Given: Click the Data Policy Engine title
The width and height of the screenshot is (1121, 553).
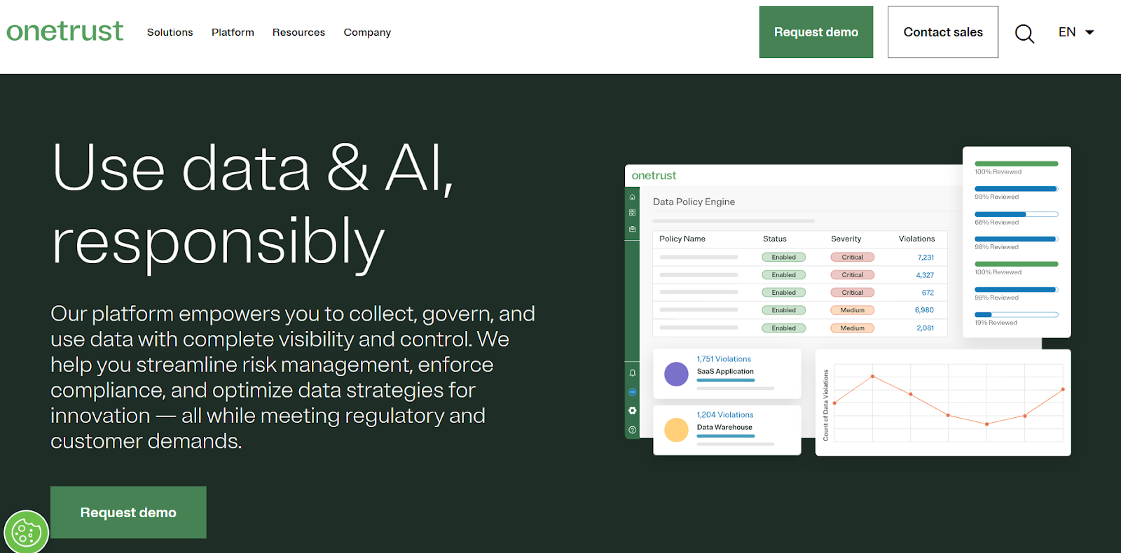Looking at the screenshot, I should pos(694,202).
